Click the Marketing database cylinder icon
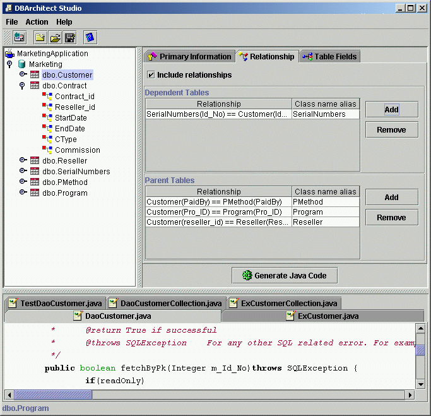This screenshot has width=431, height=416. click(21, 64)
